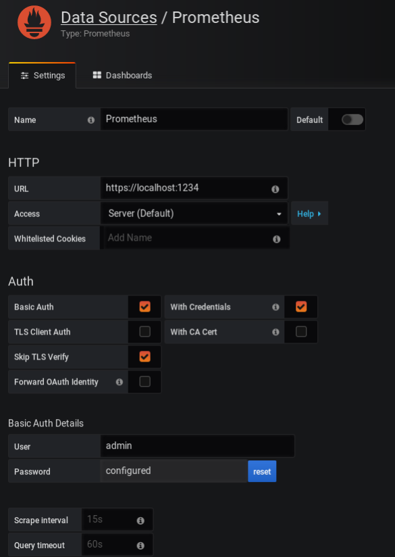Click the Forward OAuth Identity info icon

coord(120,382)
